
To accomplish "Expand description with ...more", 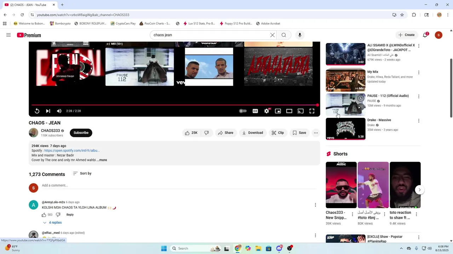I will pos(102,160).
